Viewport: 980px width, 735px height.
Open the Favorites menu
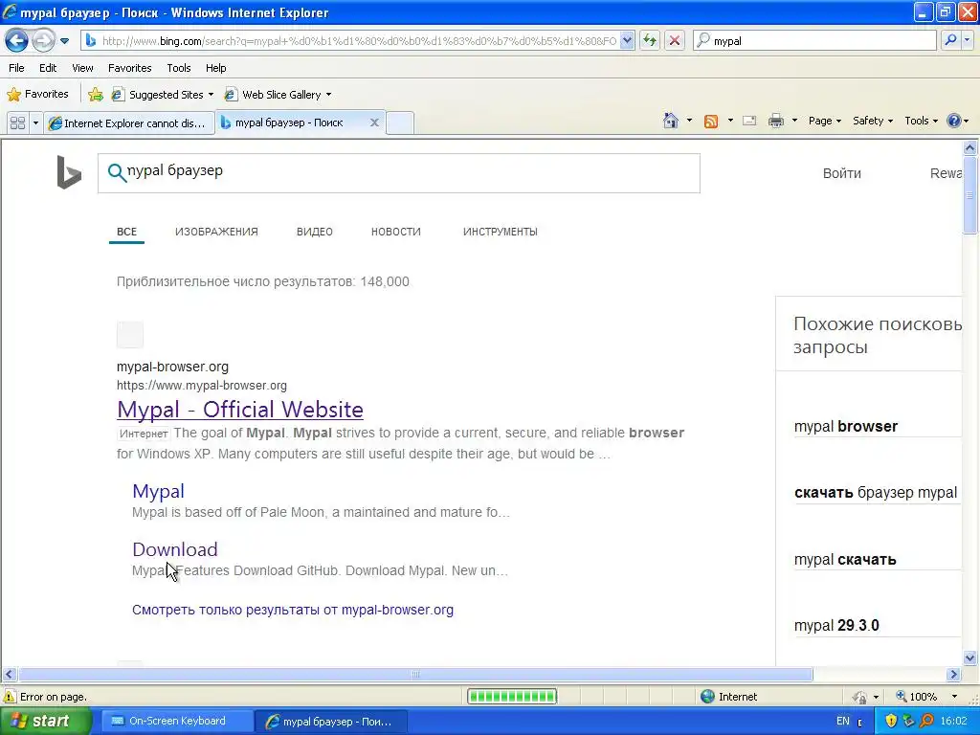point(129,68)
